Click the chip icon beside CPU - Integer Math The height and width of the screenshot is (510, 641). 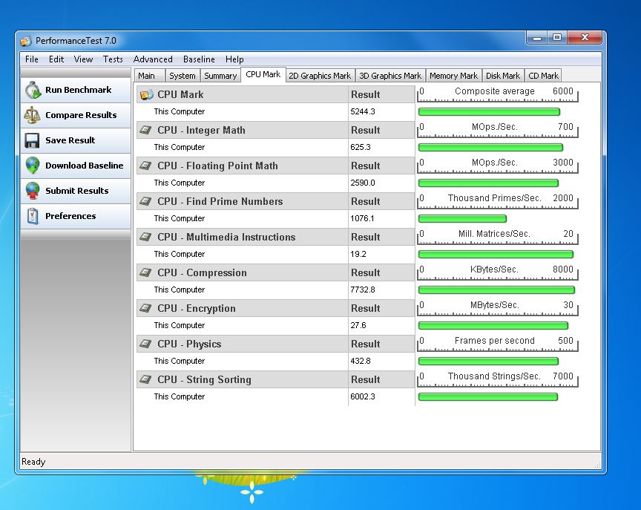145,130
